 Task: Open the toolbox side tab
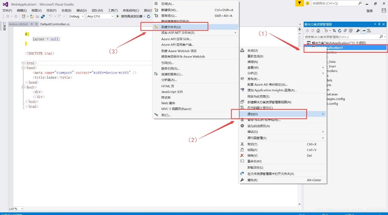click(4, 26)
